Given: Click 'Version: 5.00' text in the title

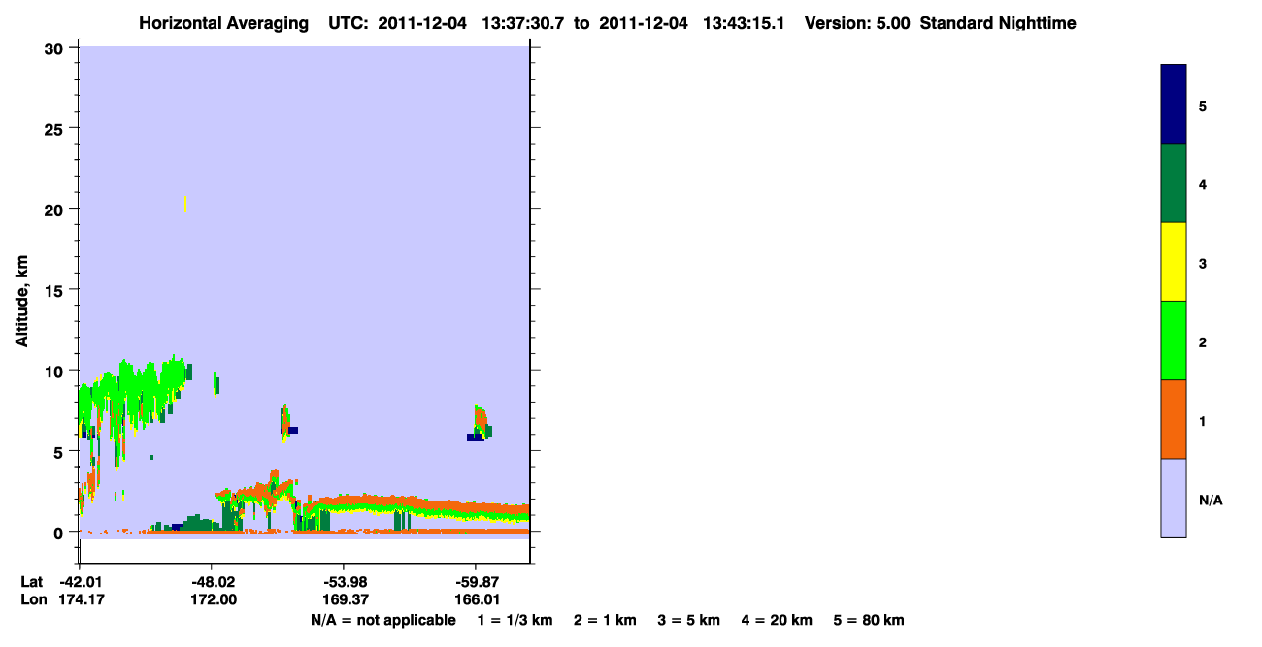Looking at the screenshot, I should tap(857, 23).
